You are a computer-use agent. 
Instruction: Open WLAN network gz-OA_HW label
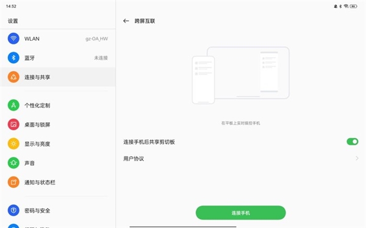(96, 39)
